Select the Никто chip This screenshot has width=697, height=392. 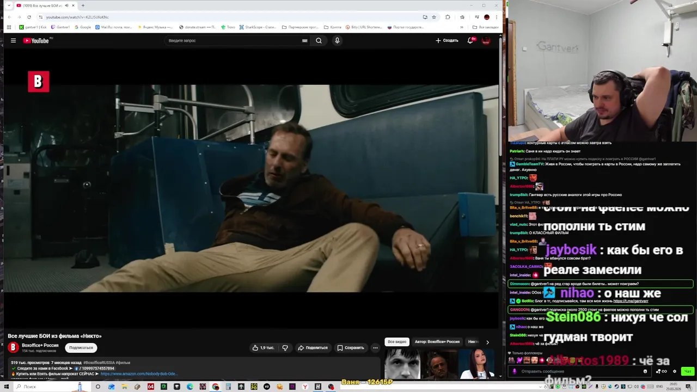click(473, 342)
